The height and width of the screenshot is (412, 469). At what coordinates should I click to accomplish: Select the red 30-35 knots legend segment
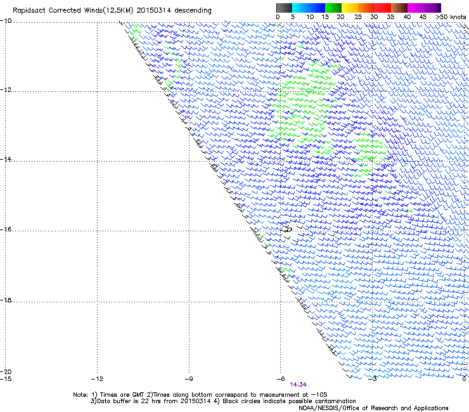[383, 8]
